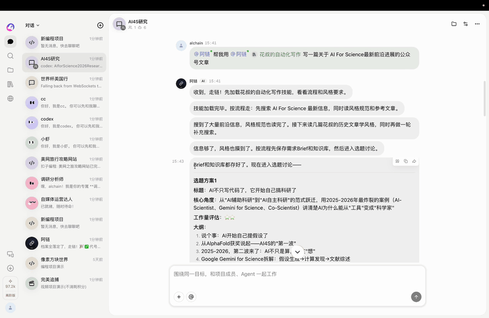Click the copy icon on the message
The image size is (489, 318).
[406, 161]
